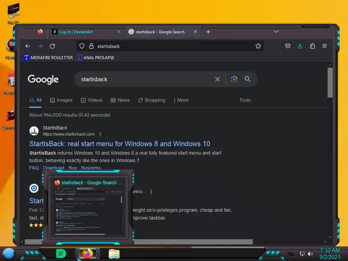Switch to Shopping results
This screenshot has height=261, width=348.
(152, 100)
